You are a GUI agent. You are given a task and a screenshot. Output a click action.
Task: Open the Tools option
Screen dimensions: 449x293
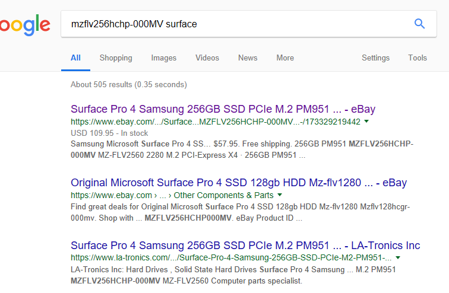coord(418,58)
